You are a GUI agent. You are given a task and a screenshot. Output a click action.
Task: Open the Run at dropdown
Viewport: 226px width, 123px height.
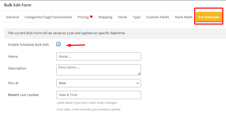click(x=98, y=83)
